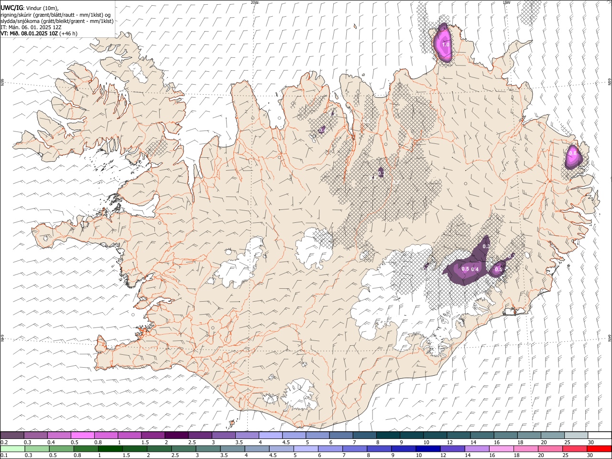Click the 'VT: Mið. 08.01.2025 10Z (+46 h)' line

[39, 33]
